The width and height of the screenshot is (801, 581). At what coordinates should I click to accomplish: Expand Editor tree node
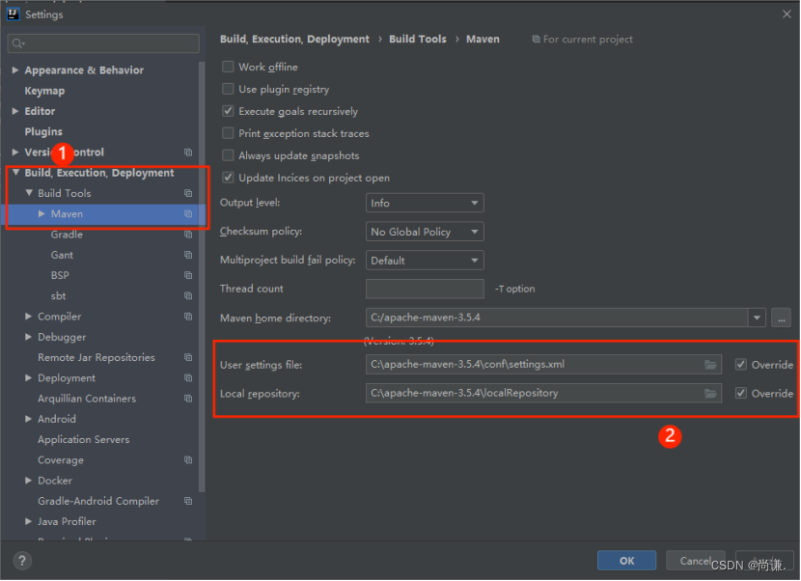(15, 111)
